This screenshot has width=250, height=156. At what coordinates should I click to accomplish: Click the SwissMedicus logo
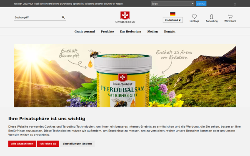pos(125,17)
